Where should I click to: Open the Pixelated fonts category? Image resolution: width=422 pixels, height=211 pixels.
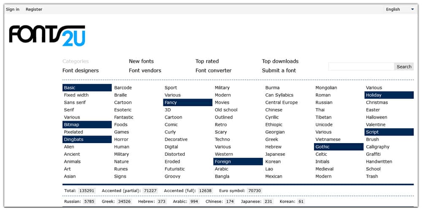[x=73, y=132]
